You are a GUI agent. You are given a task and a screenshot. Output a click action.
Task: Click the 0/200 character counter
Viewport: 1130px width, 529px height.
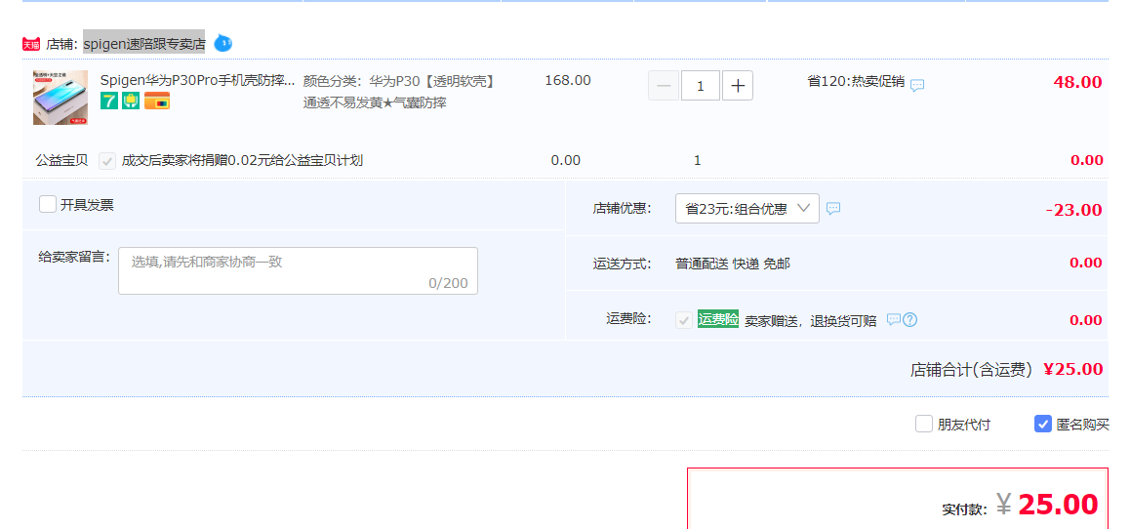click(x=448, y=283)
